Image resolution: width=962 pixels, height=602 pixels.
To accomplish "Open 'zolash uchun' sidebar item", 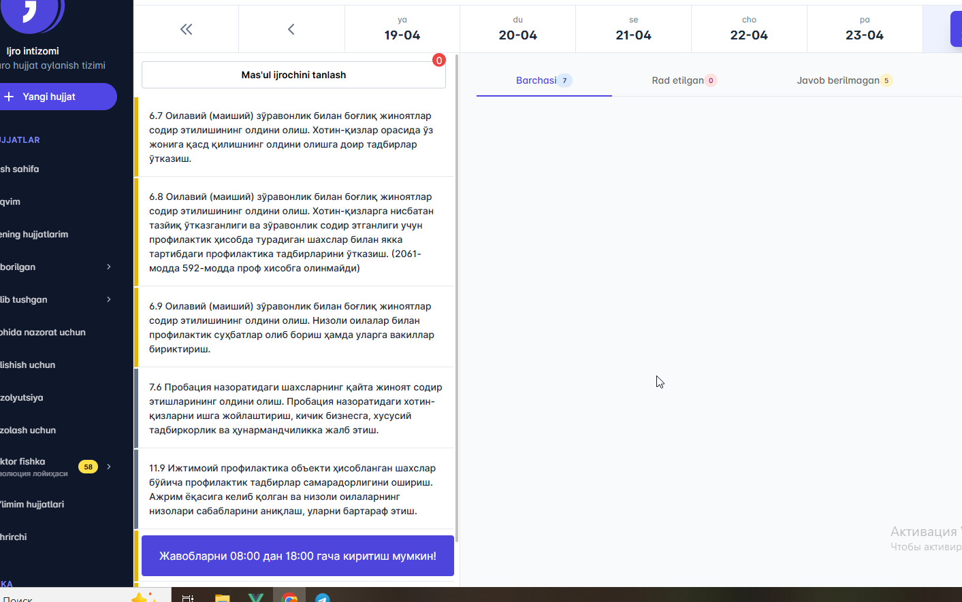I will tap(28, 430).
